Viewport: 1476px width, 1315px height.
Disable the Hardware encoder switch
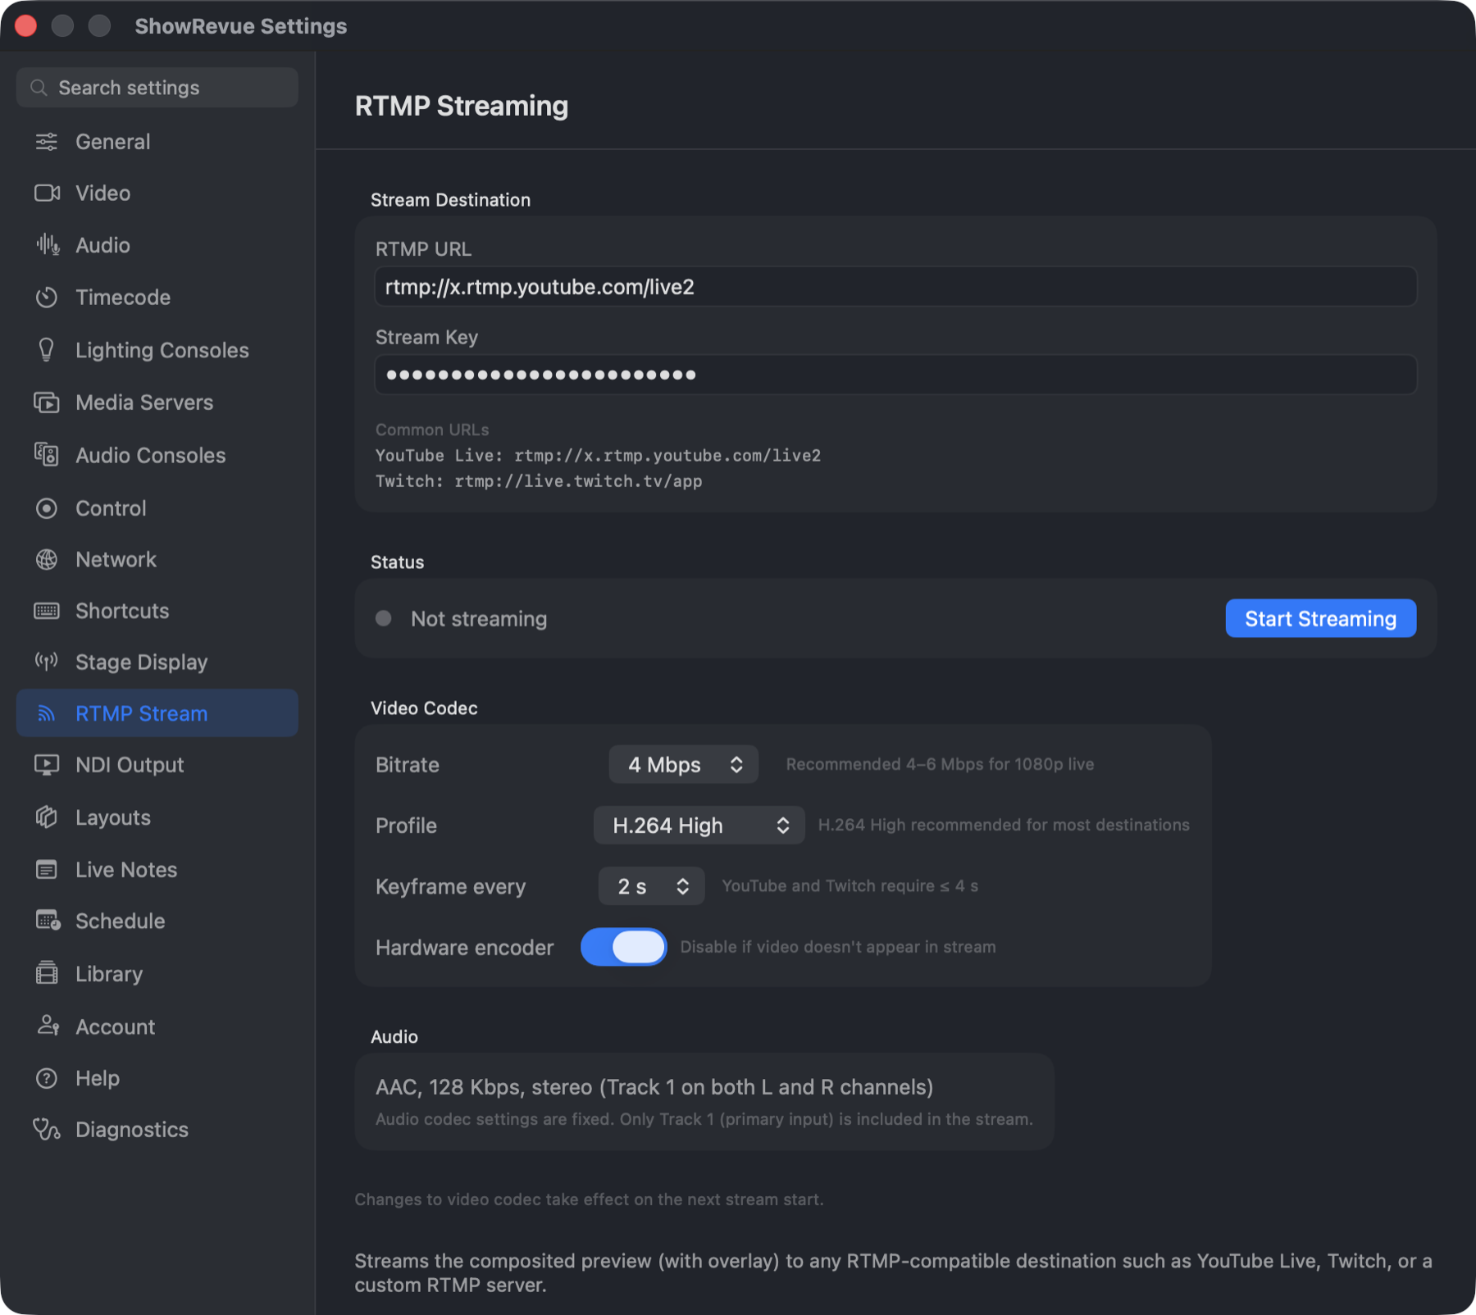(623, 947)
